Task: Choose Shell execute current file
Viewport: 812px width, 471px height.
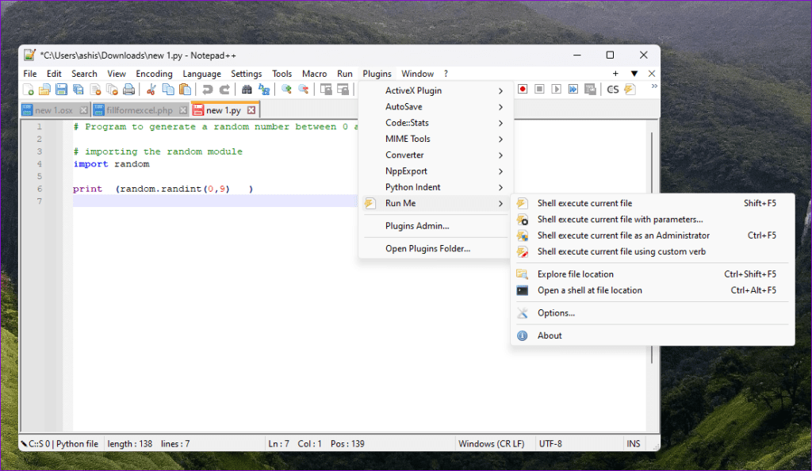Action: (x=653, y=203)
